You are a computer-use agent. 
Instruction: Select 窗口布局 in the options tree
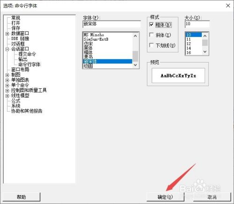[20, 70]
